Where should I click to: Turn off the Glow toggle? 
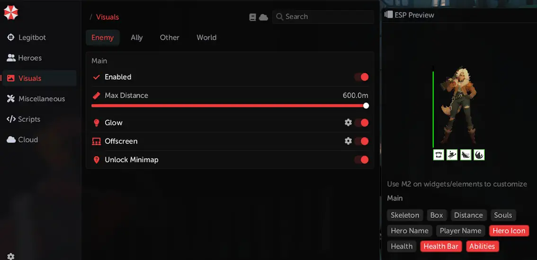pyautogui.click(x=361, y=123)
